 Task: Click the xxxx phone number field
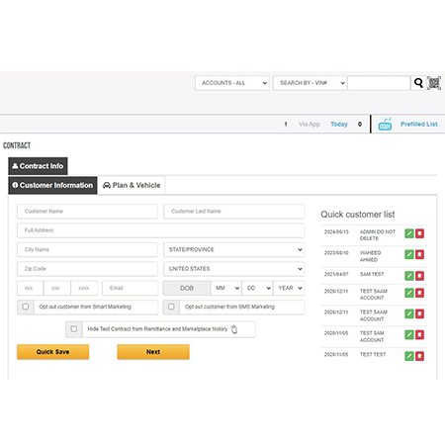[x=84, y=288]
